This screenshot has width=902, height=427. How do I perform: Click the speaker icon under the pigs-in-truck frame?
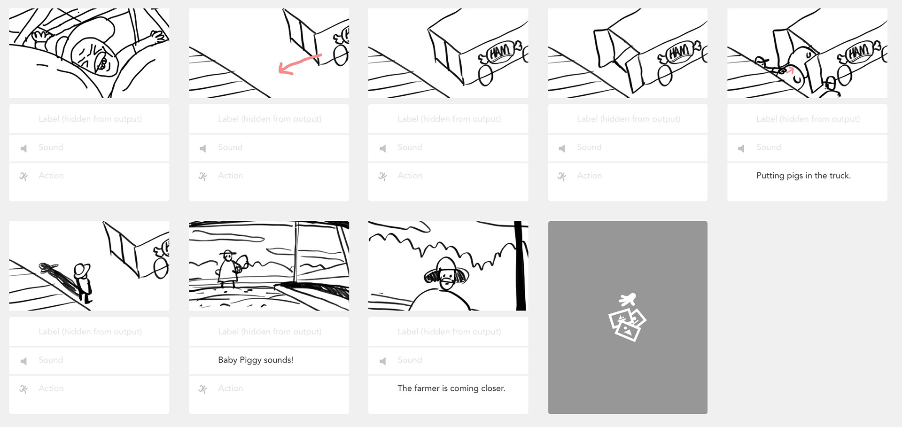pos(741,148)
